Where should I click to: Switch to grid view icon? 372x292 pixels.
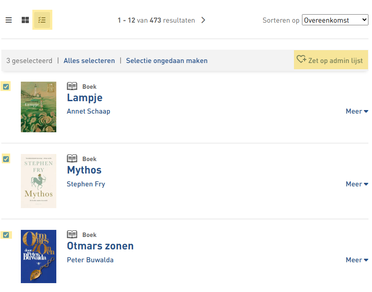pos(25,20)
